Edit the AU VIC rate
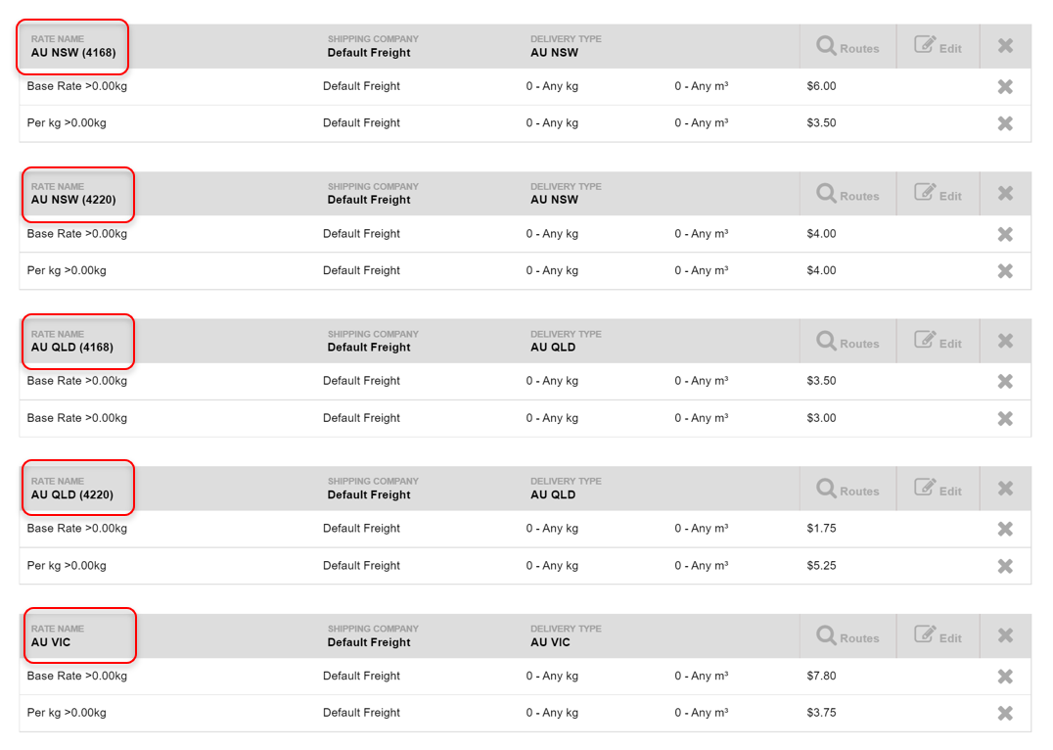Image resolution: width=1053 pixels, height=750 pixels. pos(938,637)
